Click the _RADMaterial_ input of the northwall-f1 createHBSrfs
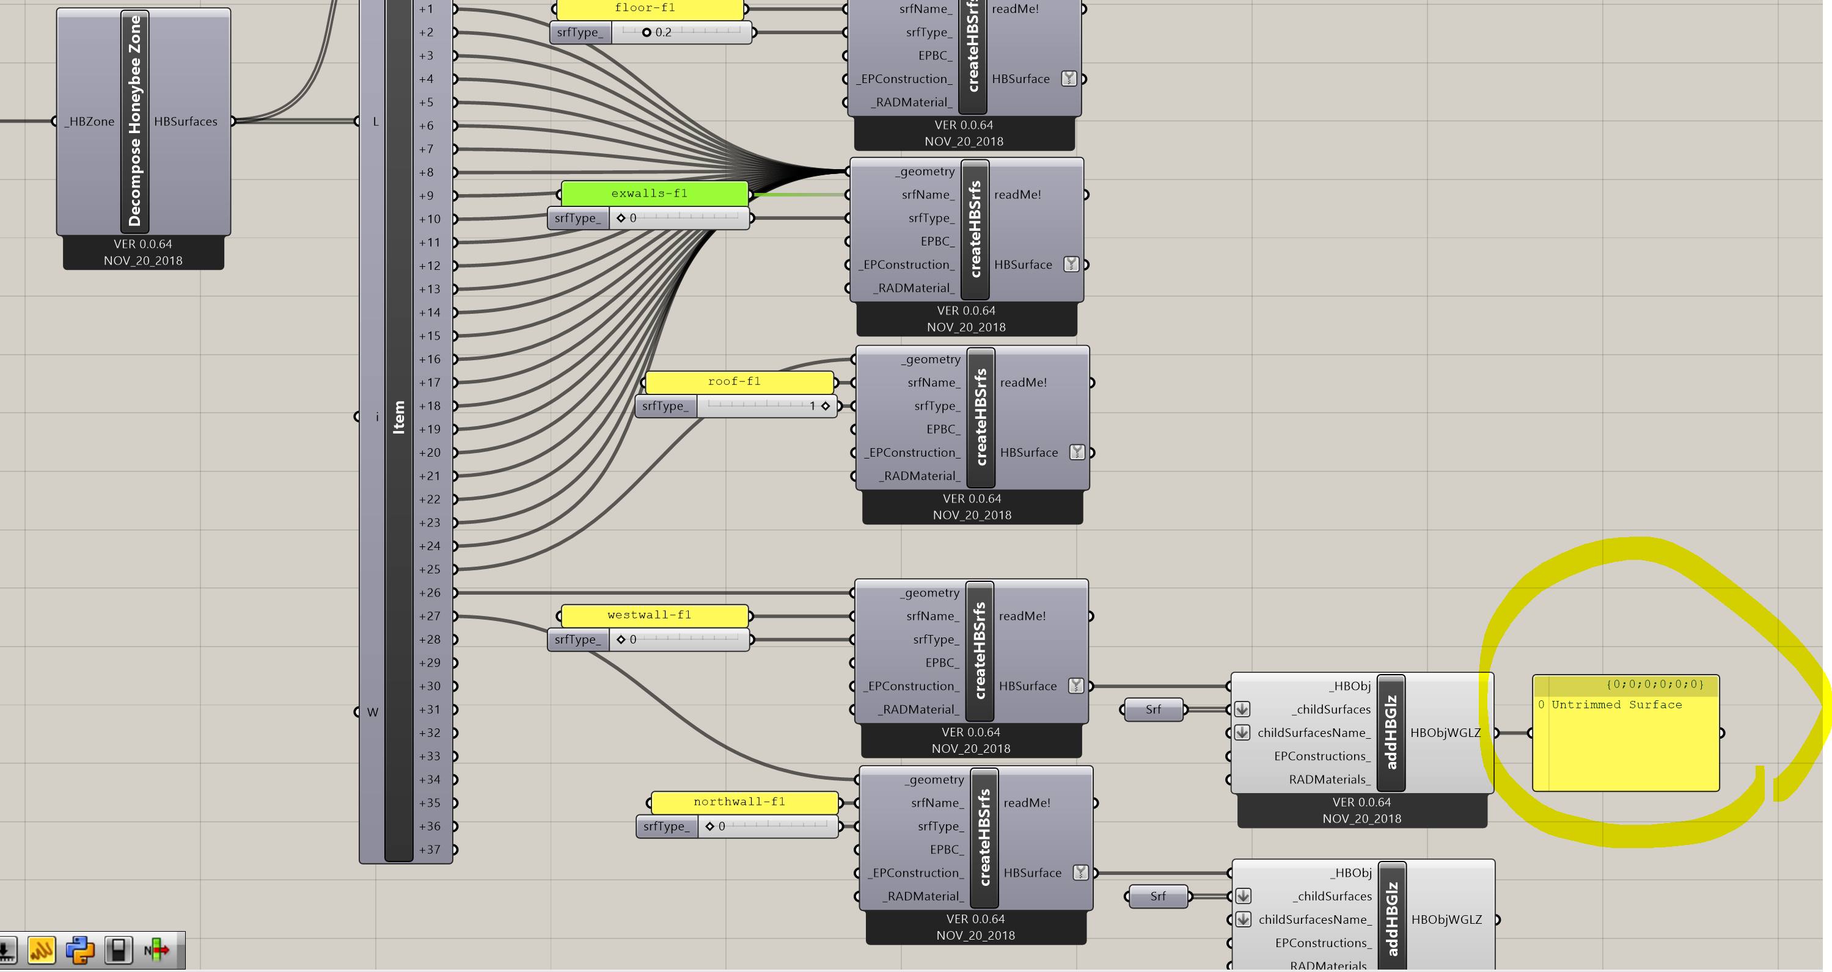The image size is (1832, 972). point(922,896)
